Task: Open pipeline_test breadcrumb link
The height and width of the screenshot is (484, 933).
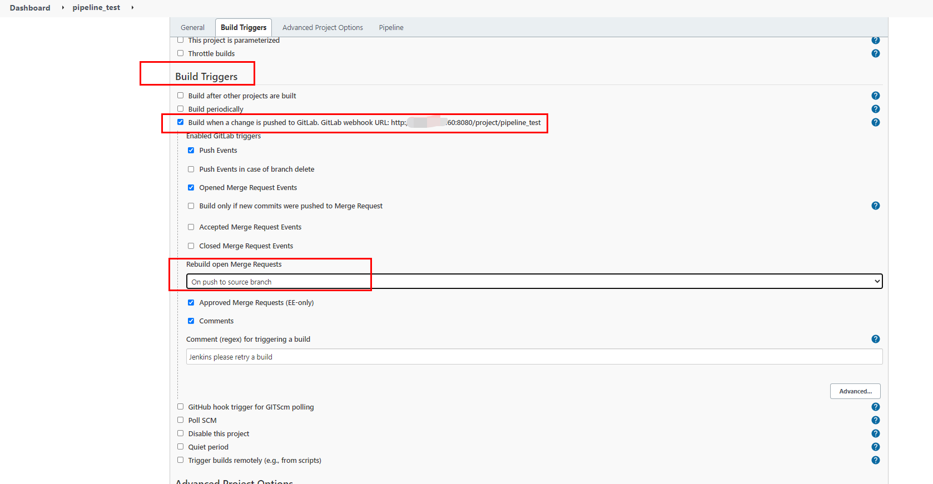Action: coord(96,8)
